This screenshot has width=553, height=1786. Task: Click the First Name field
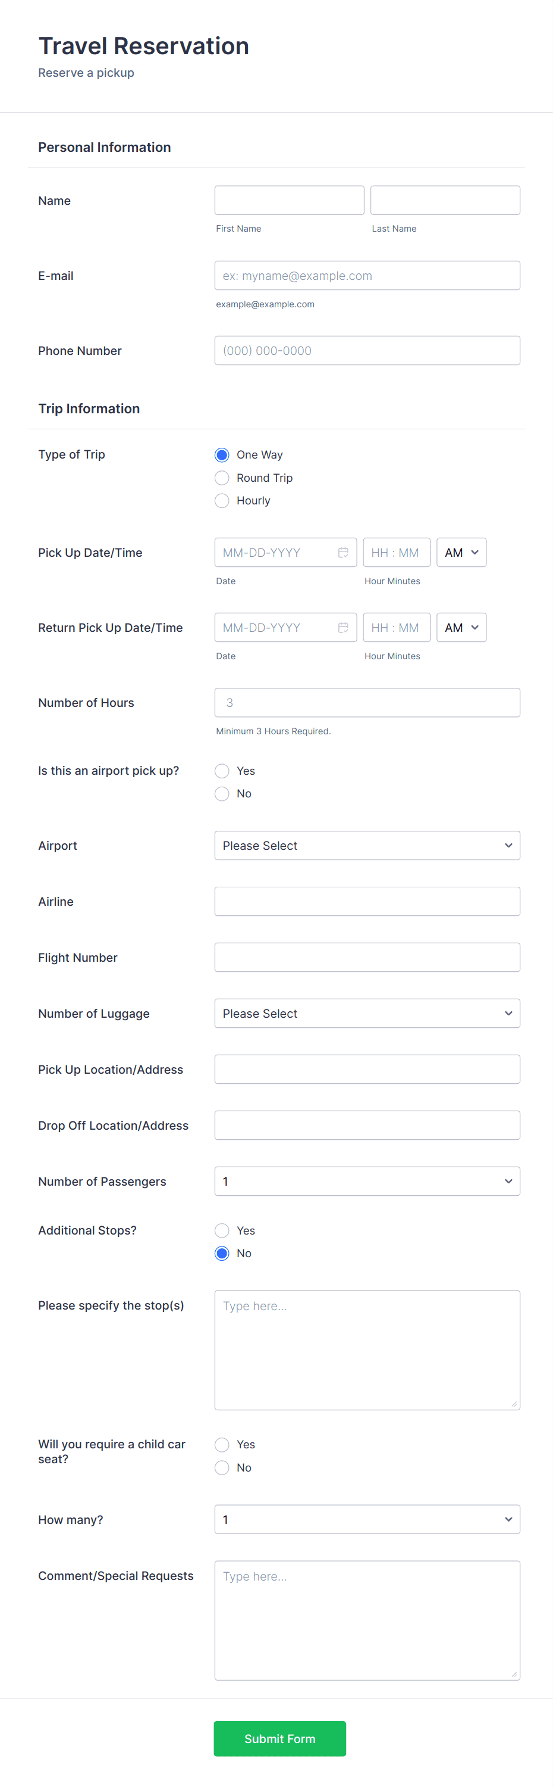click(288, 200)
